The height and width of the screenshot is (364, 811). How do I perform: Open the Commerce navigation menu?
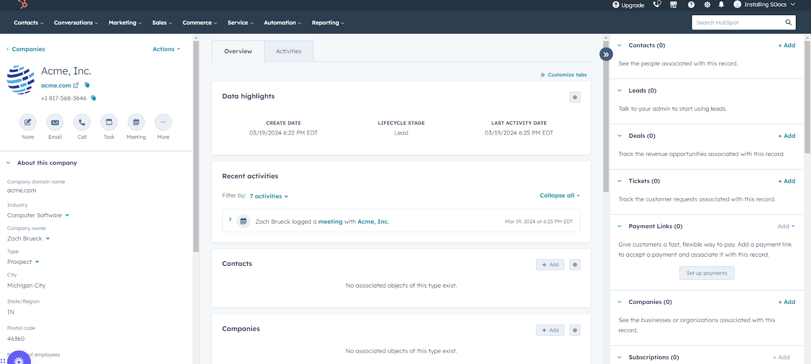[x=200, y=23]
